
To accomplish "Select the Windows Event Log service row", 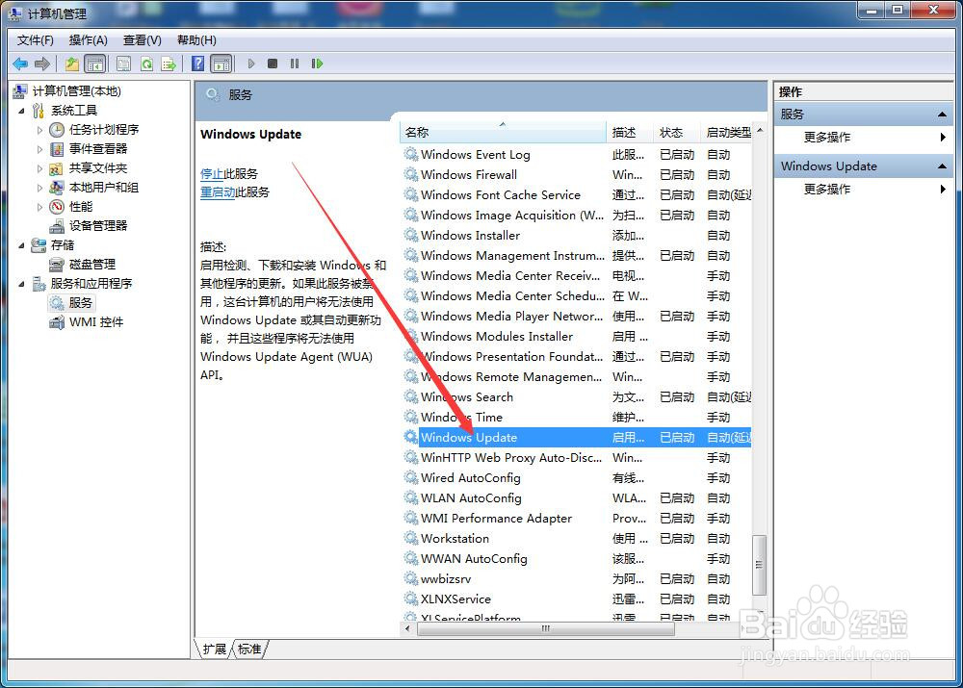I will pos(576,155).
